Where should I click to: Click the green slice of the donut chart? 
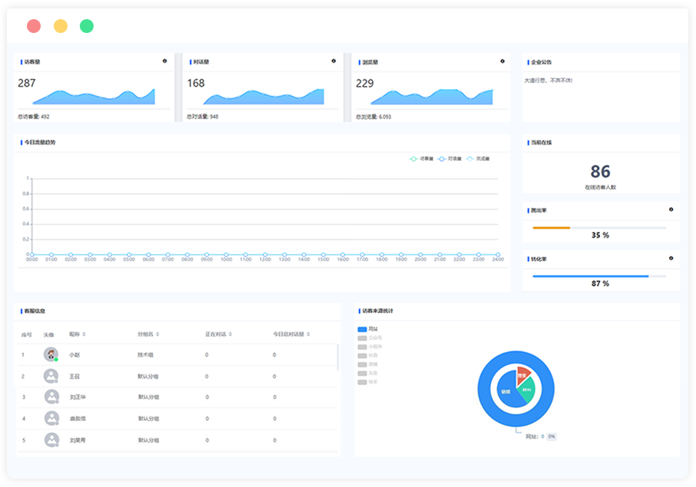coord(526,390)
